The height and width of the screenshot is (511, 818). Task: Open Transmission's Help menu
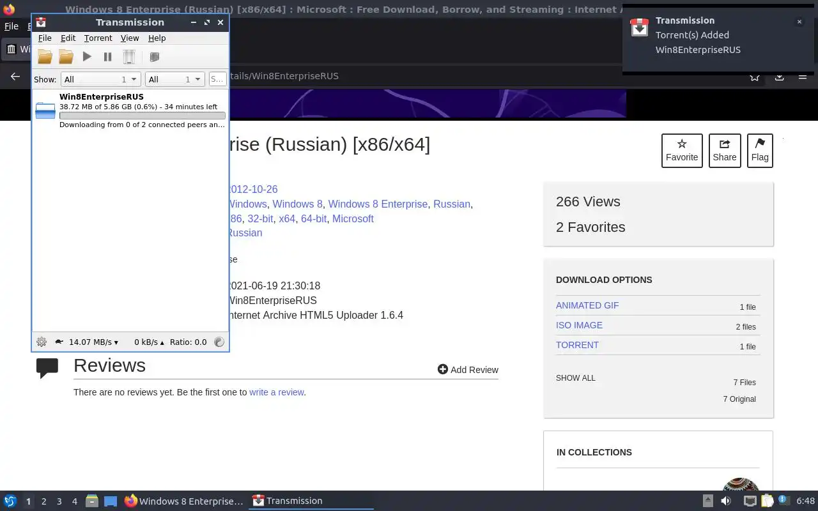(x=157, y=38)
